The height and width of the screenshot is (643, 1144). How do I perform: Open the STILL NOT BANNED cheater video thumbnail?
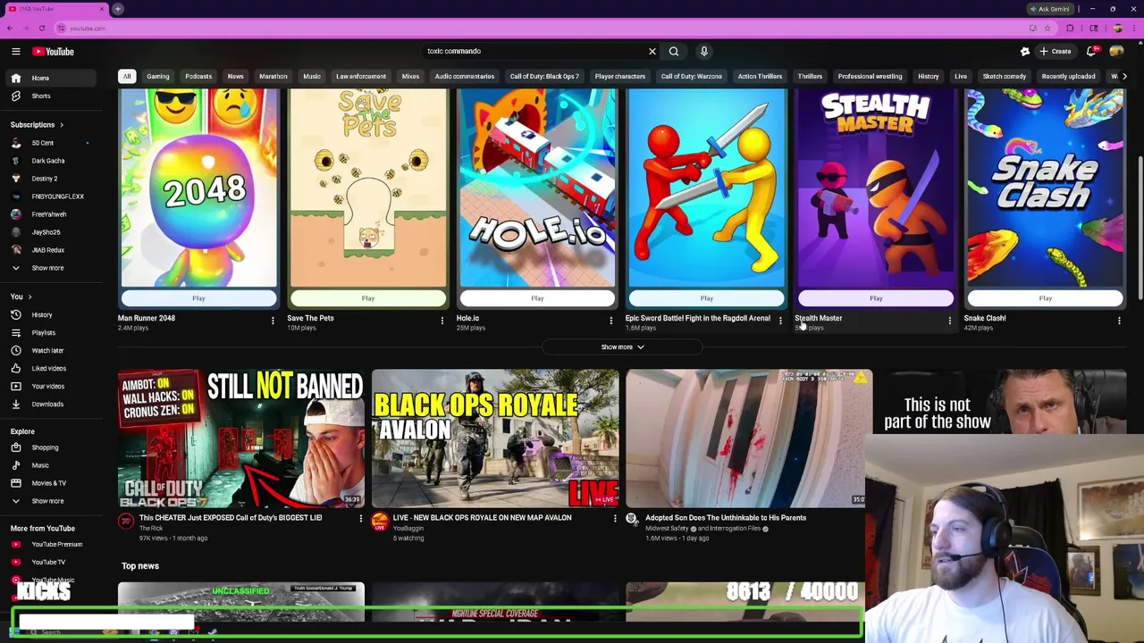pyautogui.click(x=241, y=438)
